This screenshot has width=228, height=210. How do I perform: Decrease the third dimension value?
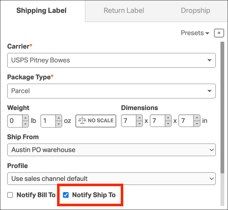(197, 123)
